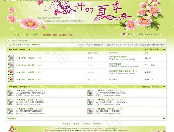Open the 精华区 link
Viewport: 174px width, 132px height.
tap(27, 45)
